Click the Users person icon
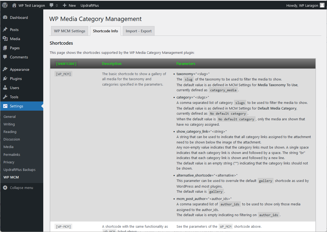Screen dimensions: 327x232 [5, 88]
